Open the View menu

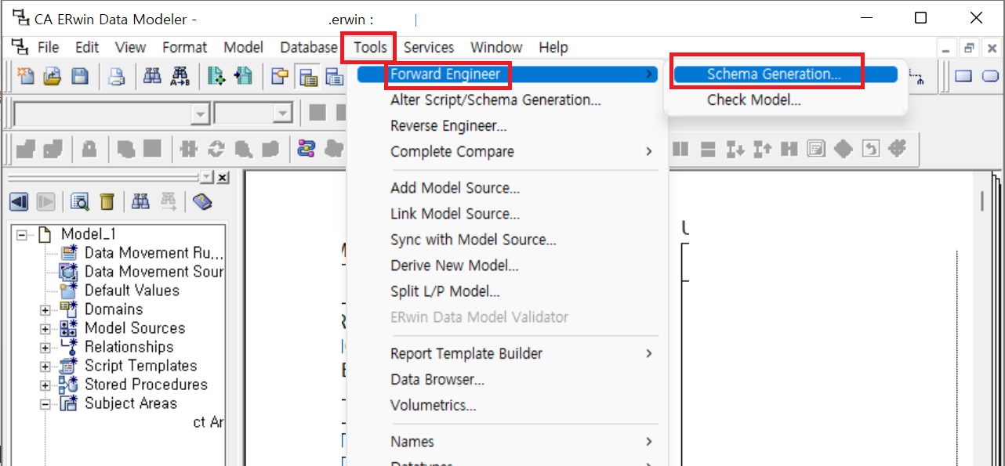[130, 48]
